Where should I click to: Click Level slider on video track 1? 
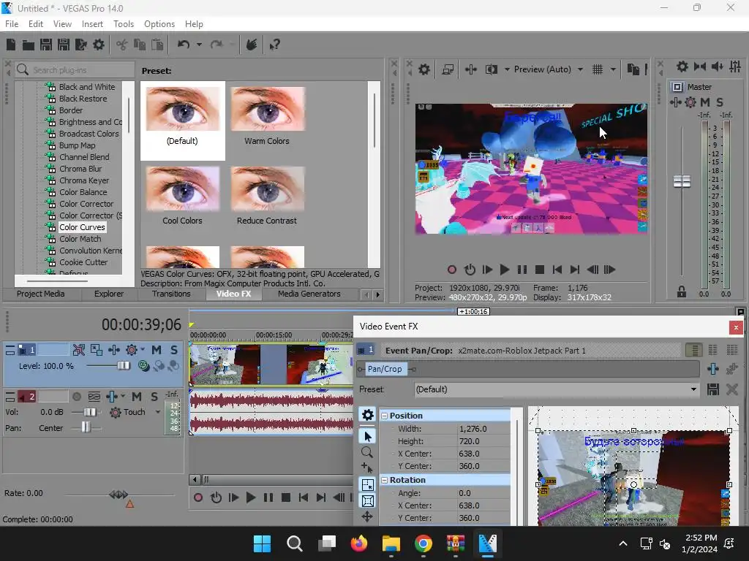[x=124, y=366]
